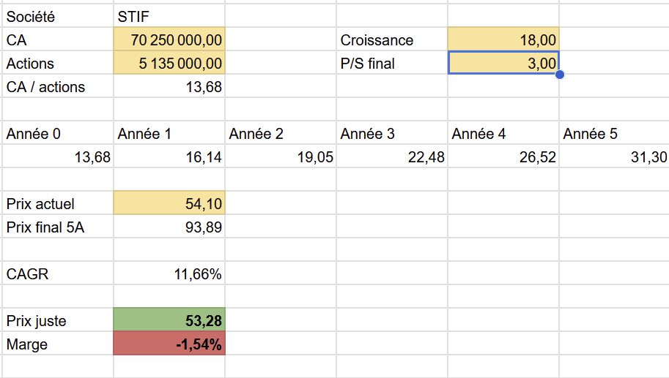
Task: Click the Prix actuel value 54,10
Action: (x=169, y=203)
